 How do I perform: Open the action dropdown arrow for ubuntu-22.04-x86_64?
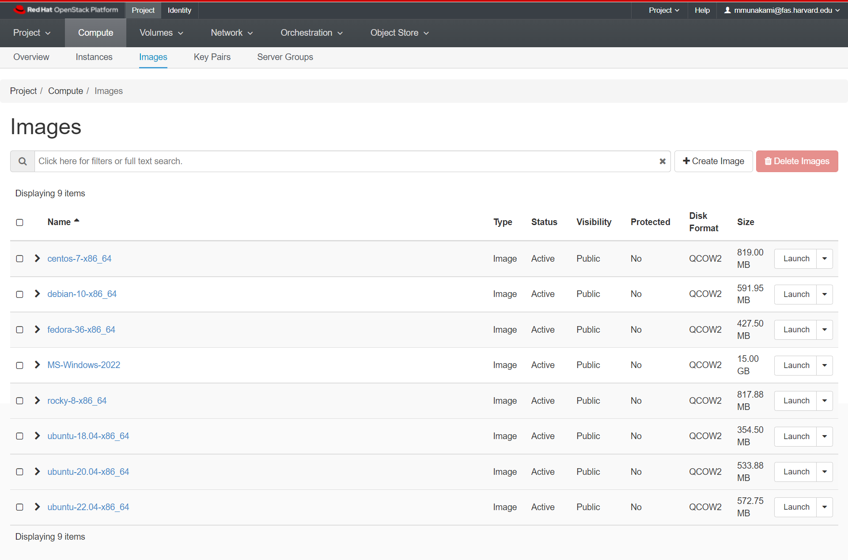tap(825, 507)
